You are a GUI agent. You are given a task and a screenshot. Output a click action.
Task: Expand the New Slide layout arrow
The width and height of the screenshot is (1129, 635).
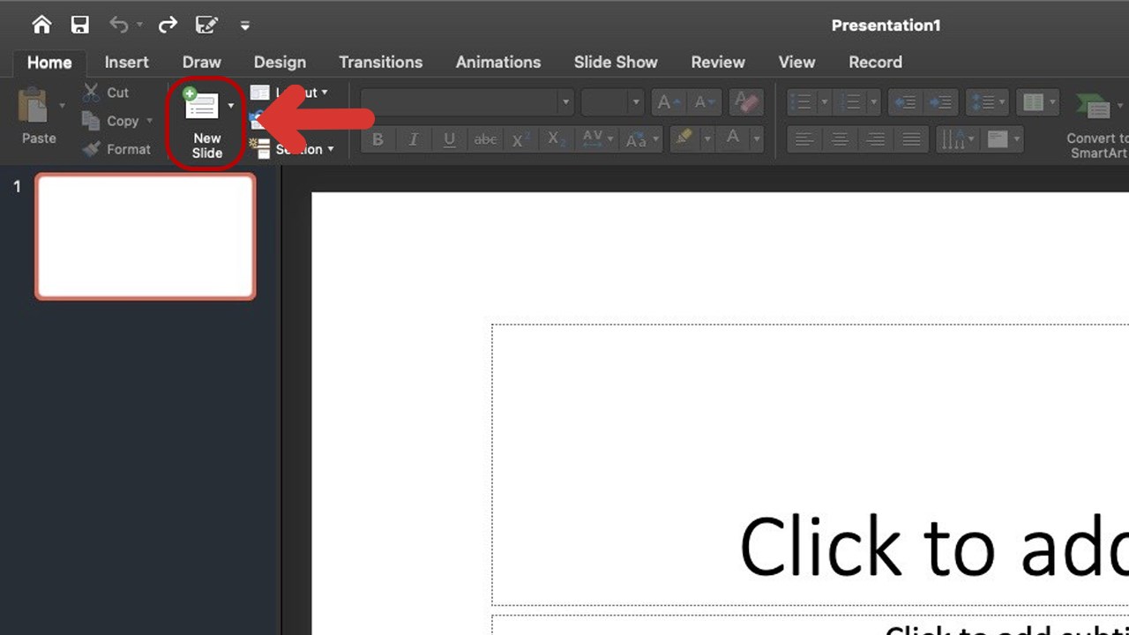tap(231, 106)
